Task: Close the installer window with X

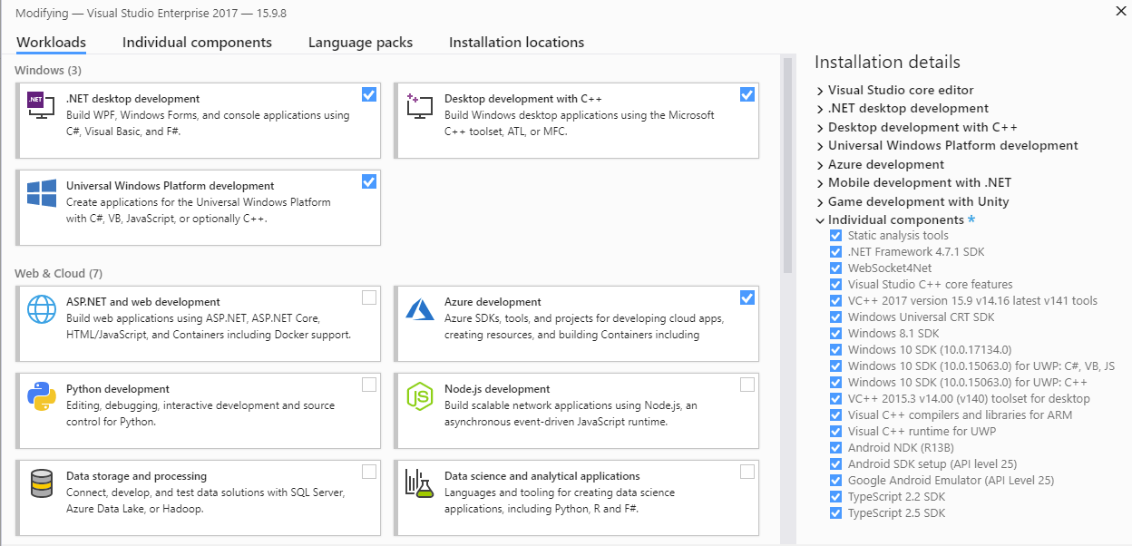Action: pyautogui.click(x=1121, y=10)
